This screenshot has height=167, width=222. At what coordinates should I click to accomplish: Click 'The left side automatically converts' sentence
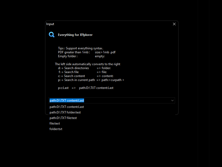point(88,64)
